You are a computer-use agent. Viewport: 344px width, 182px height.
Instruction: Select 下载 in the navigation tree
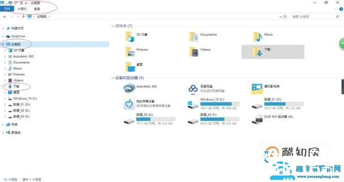coord(16,86)
